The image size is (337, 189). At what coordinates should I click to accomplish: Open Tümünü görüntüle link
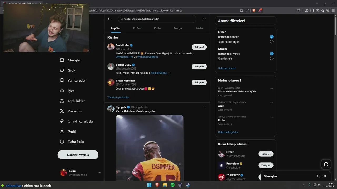click(118, 97)
